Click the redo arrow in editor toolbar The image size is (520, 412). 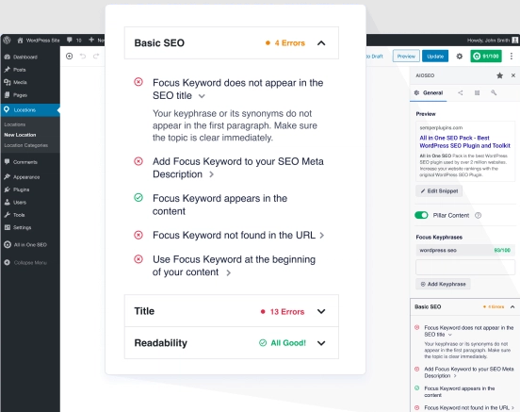point(96,57)
